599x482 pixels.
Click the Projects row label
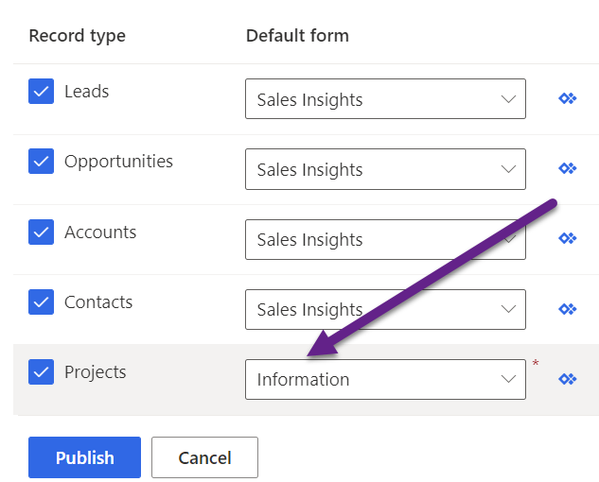click(x=95, y=371)
